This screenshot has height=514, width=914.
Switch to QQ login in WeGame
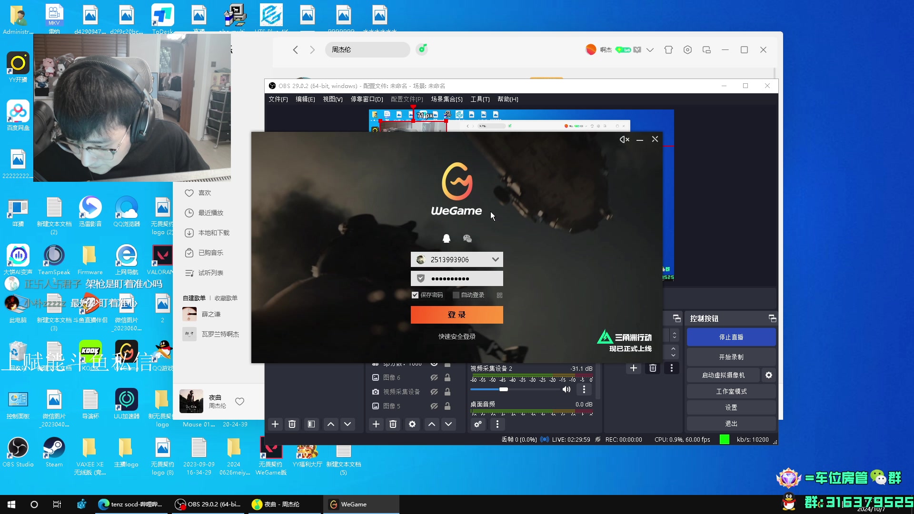coord(447,238)
